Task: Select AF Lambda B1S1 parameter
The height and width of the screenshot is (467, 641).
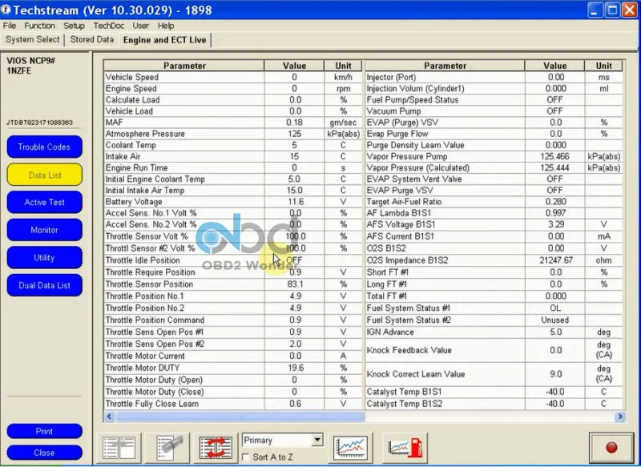Action: [445, 213]
